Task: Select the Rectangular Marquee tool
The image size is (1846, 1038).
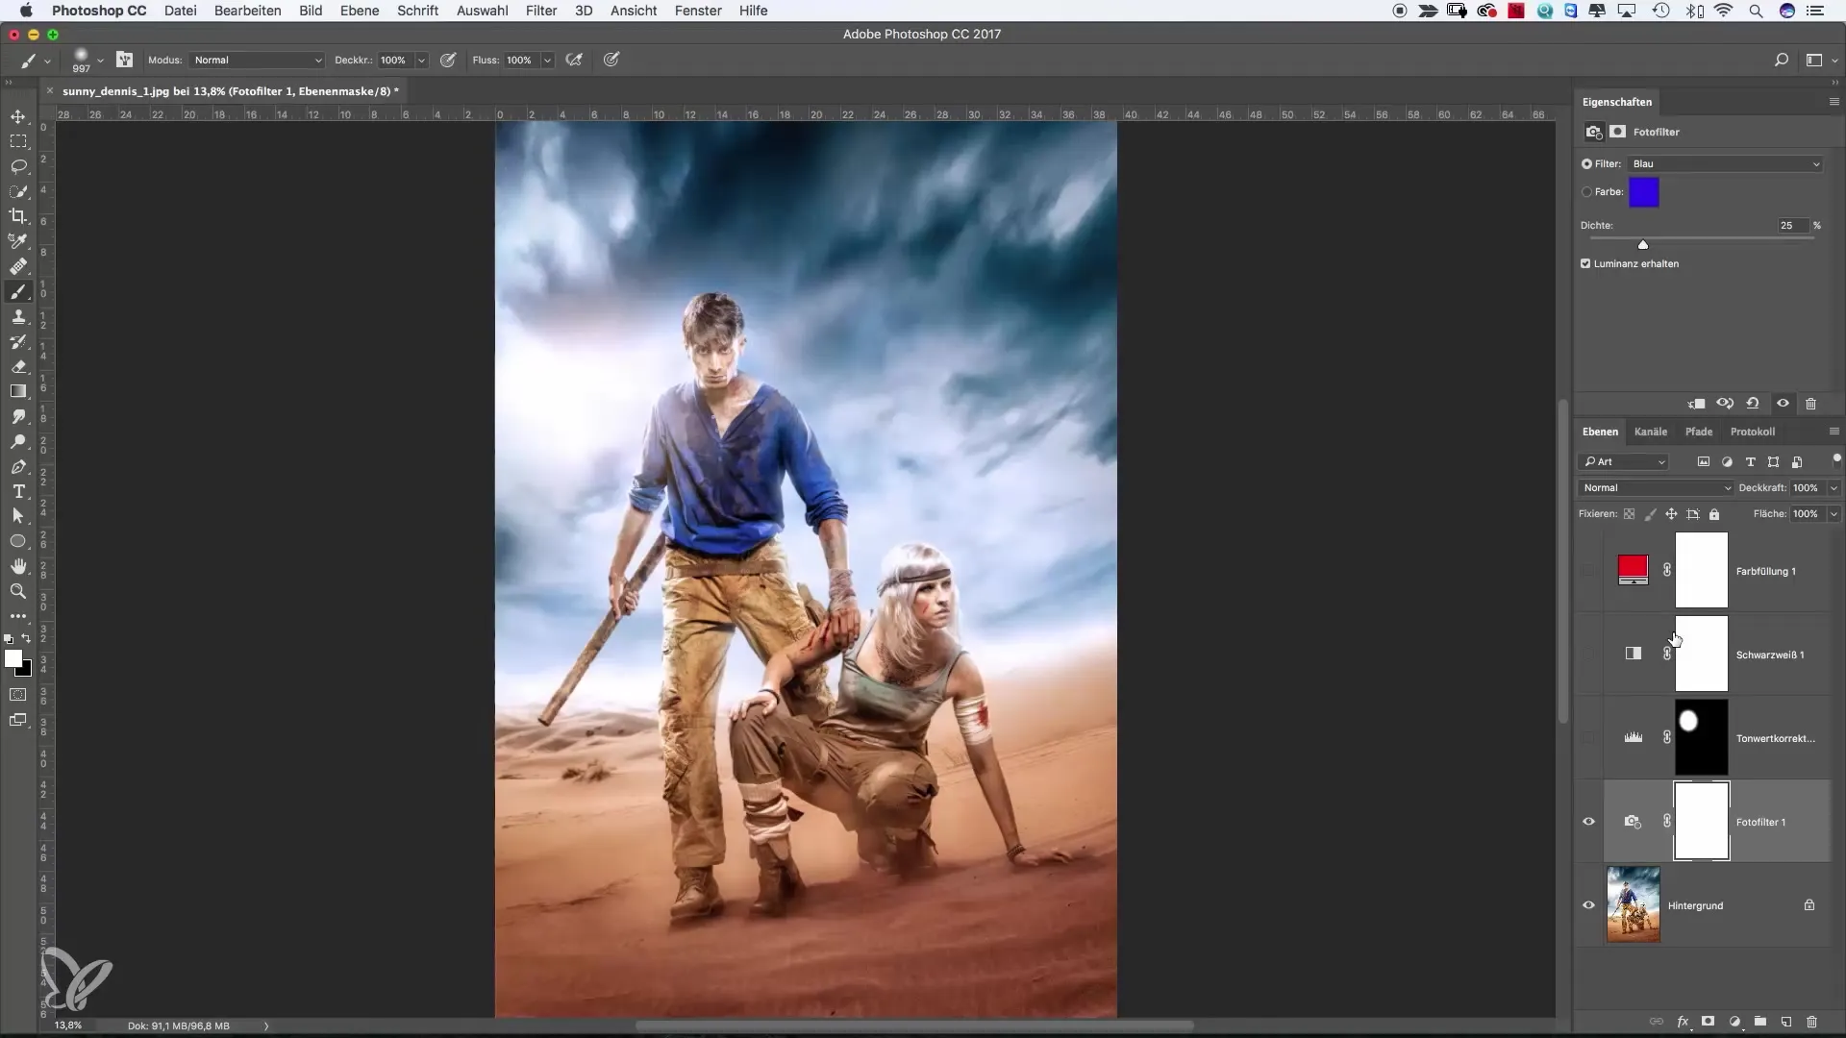Action: tap(18, 141)
